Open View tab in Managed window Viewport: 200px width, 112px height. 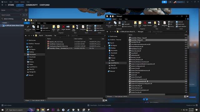point(126,19)
